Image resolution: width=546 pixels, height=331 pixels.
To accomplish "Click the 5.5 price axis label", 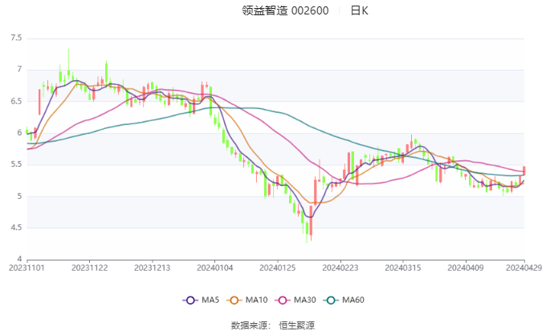I will tap(15, 165).
